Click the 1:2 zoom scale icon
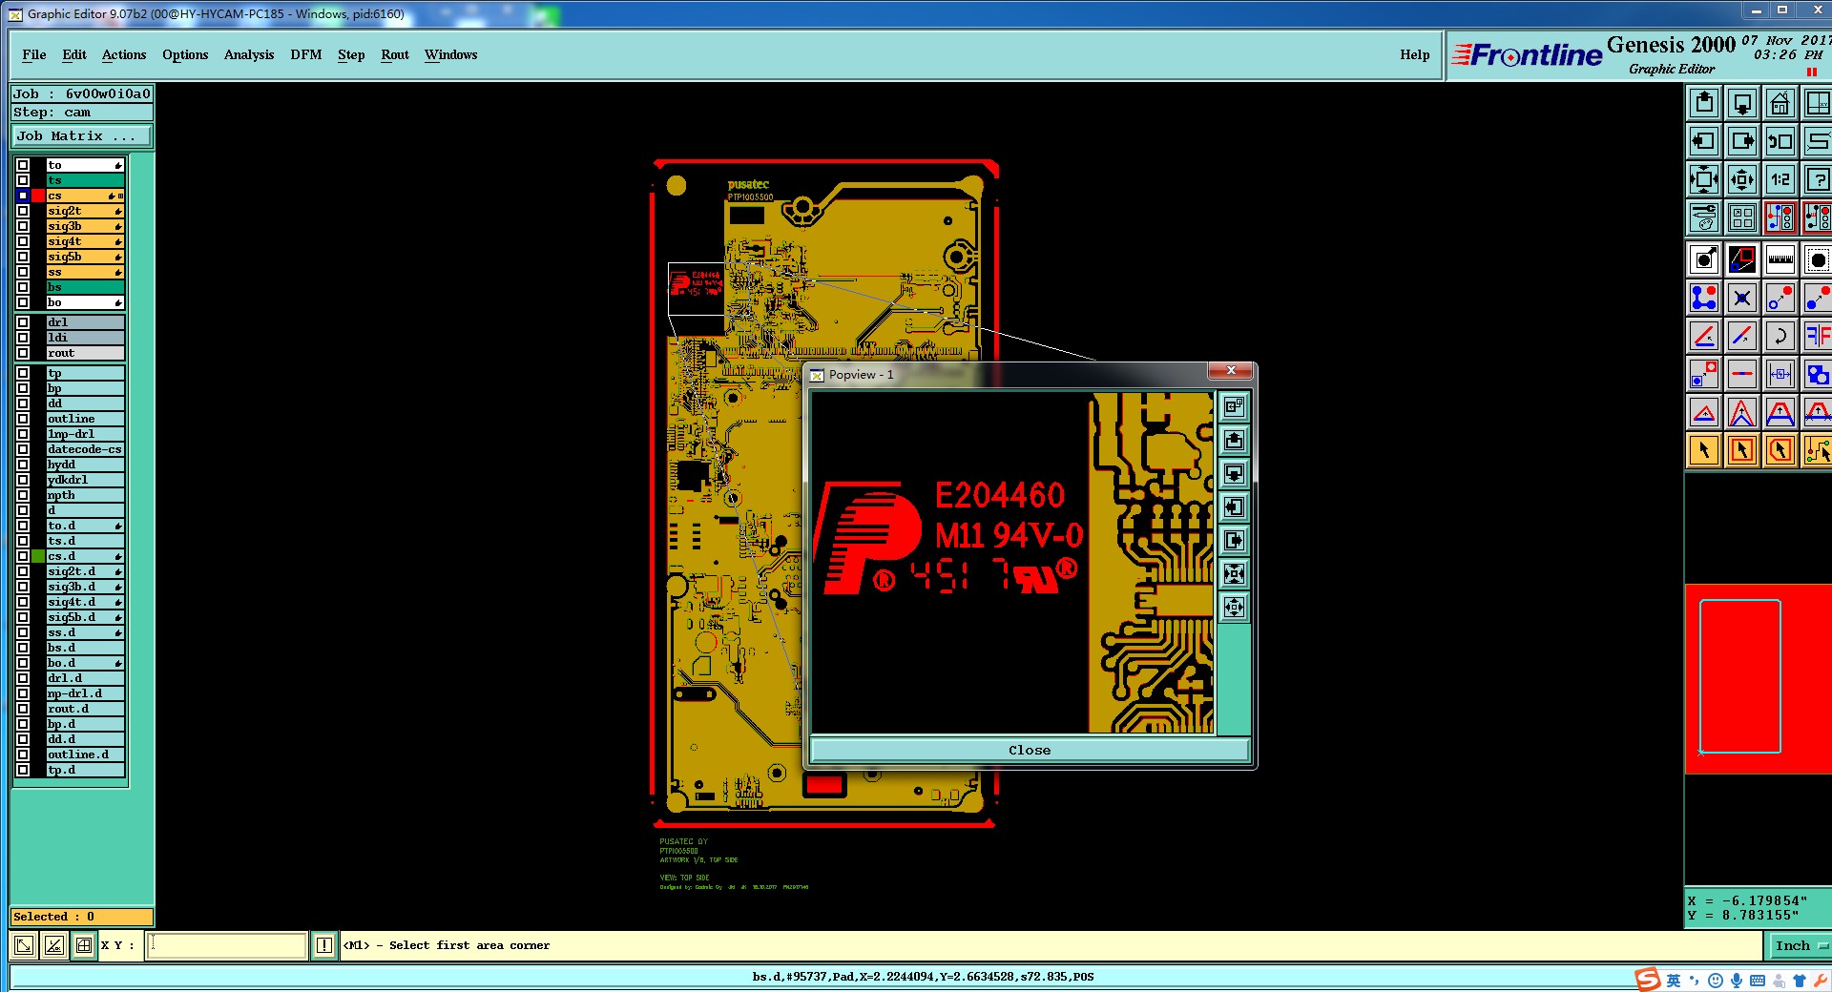Image resolution: width=1832 pixels, height=992 pixels. 1780,179
